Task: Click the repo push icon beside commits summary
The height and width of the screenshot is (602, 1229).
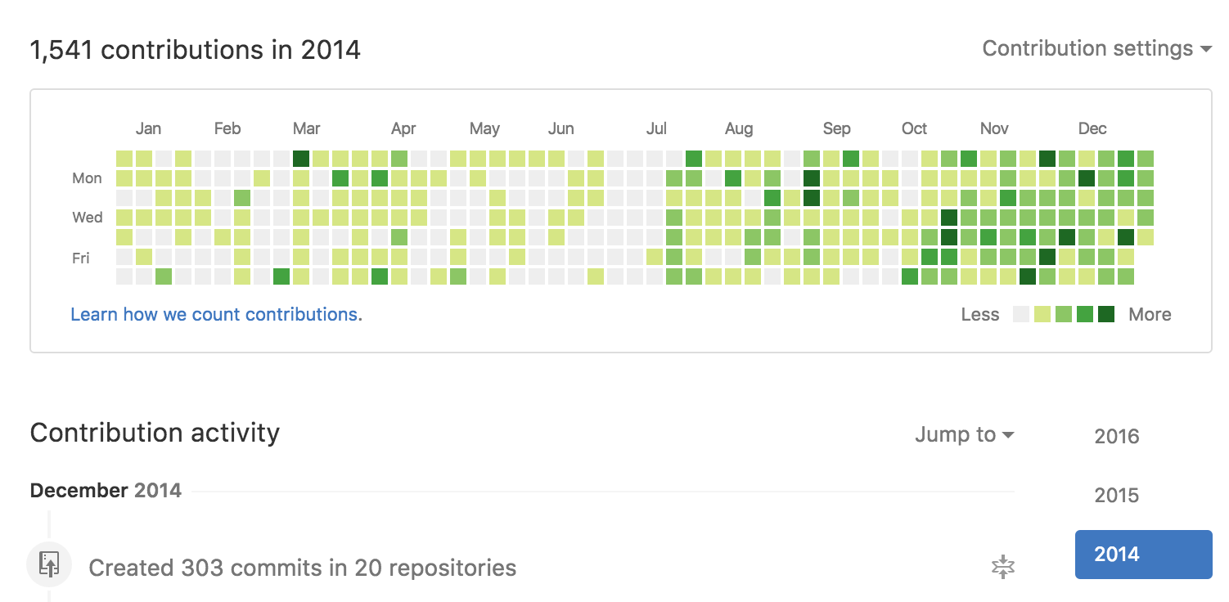Action: tap(49, 565)
